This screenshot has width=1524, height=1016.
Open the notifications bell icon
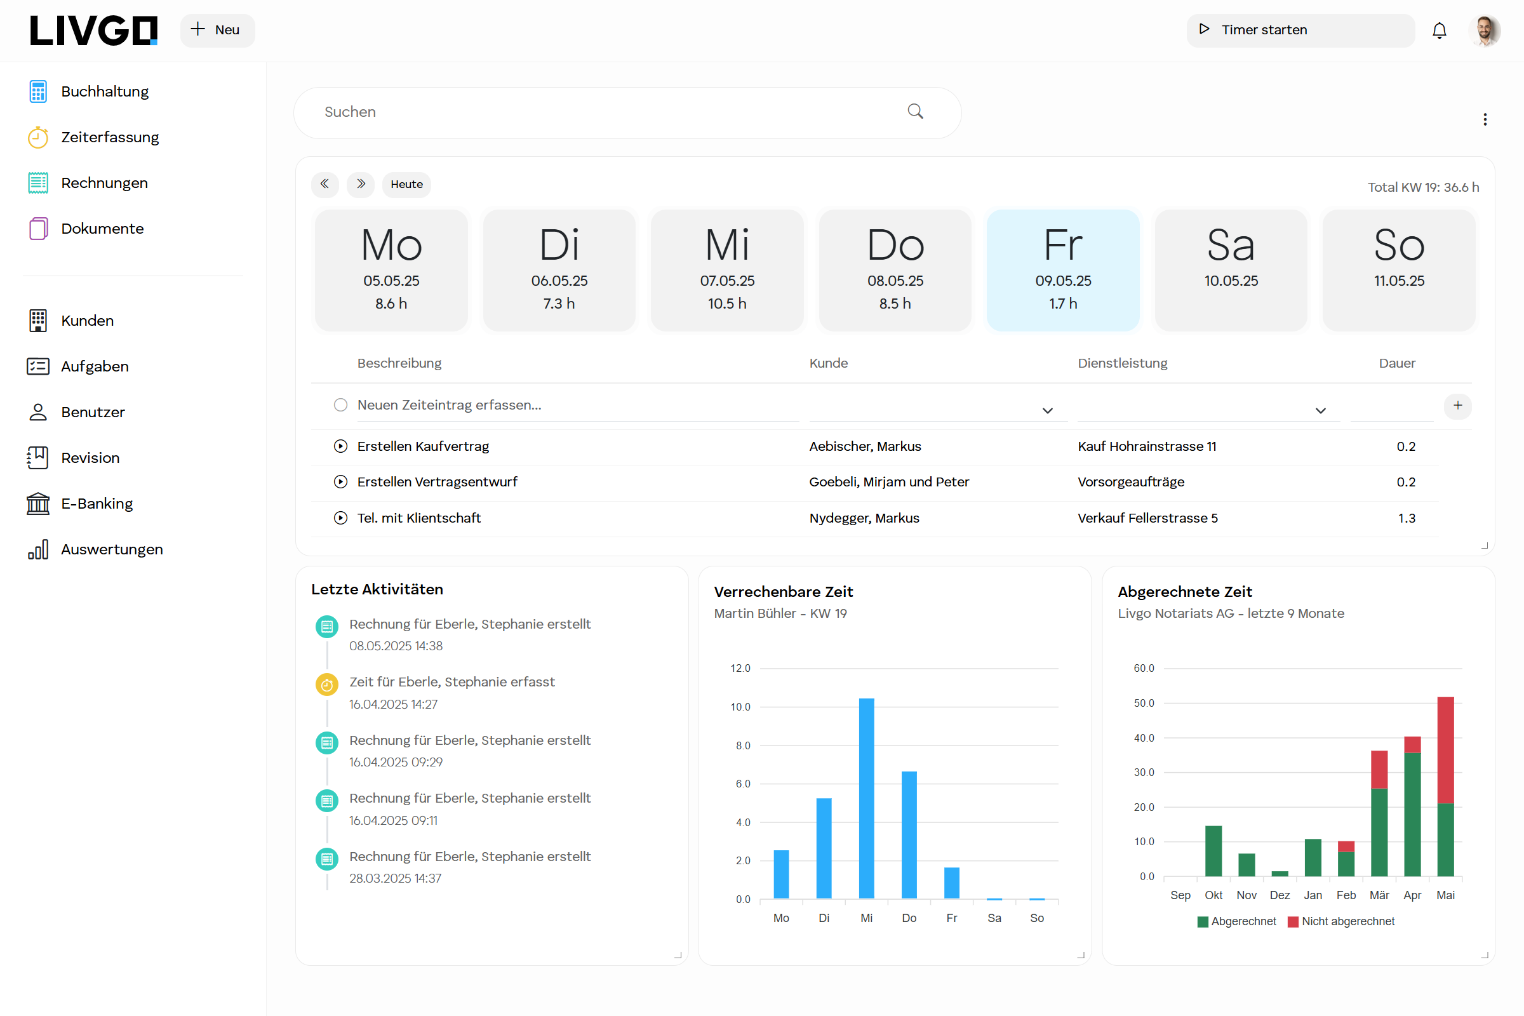click(x=1439, y=30)
